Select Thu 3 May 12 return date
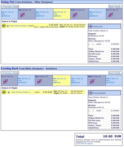This screenshot has height=147, width=124. pos(114,80)
